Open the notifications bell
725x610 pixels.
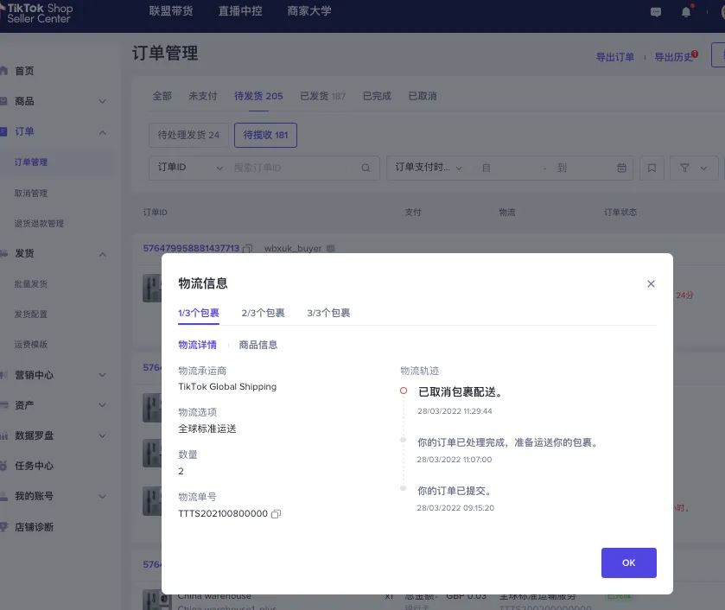click(685, 12)
